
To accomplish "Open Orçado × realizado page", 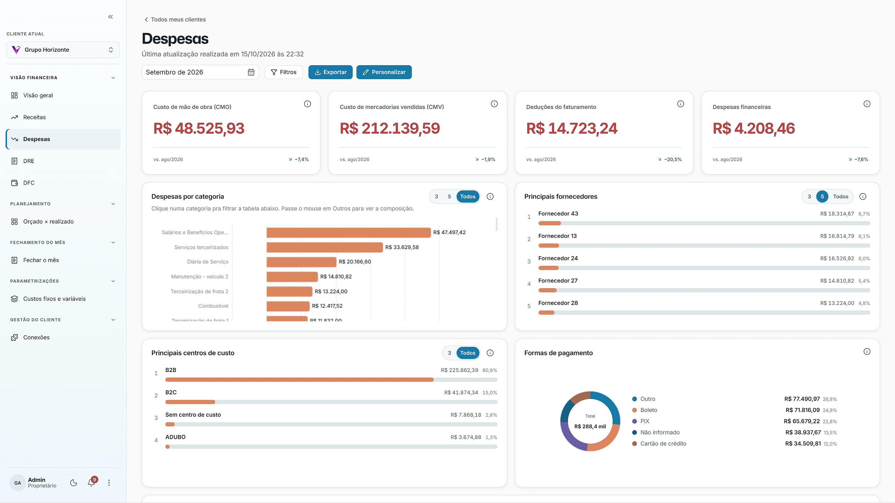I will pyautogui.click(x=63, y=221).
